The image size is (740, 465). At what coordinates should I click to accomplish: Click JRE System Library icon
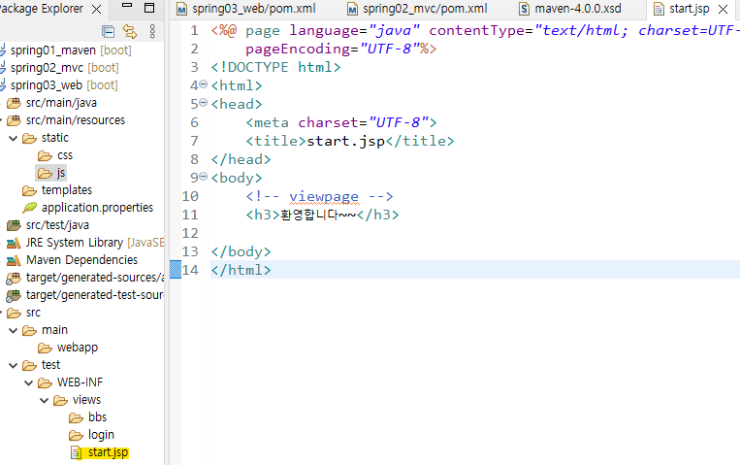pyautogui.click(x=14, y=243)
